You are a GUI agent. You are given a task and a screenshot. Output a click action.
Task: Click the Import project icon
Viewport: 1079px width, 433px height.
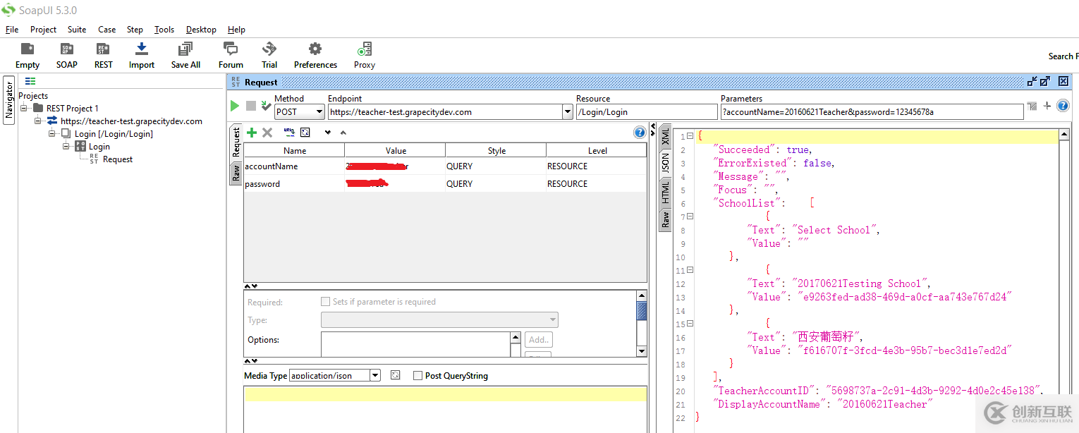pyautogui.click(x=141, y=56)
